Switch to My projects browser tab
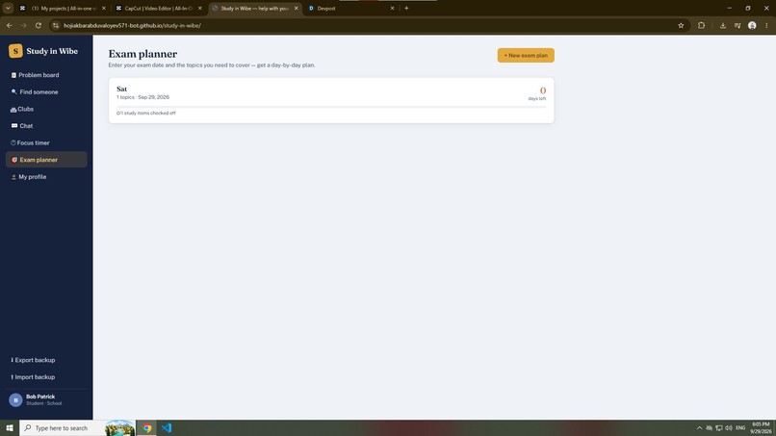Viewport: 776px width, 436px height. coord(62,9)
